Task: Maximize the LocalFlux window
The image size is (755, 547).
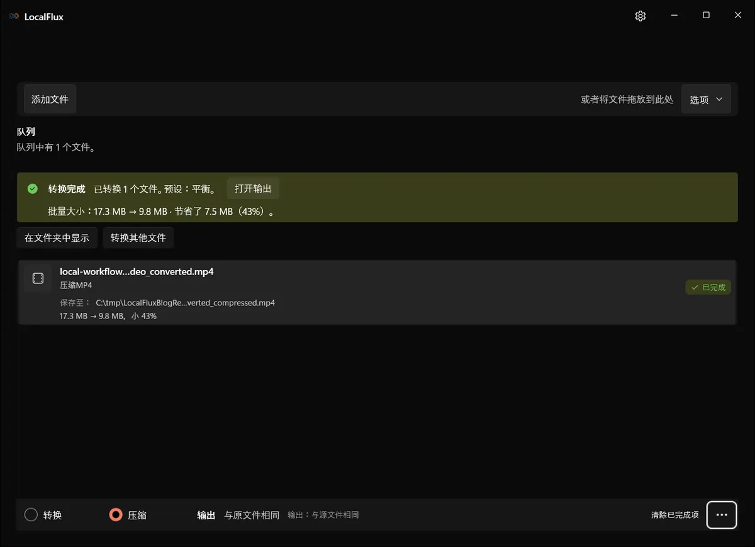Action: (706, 16)
